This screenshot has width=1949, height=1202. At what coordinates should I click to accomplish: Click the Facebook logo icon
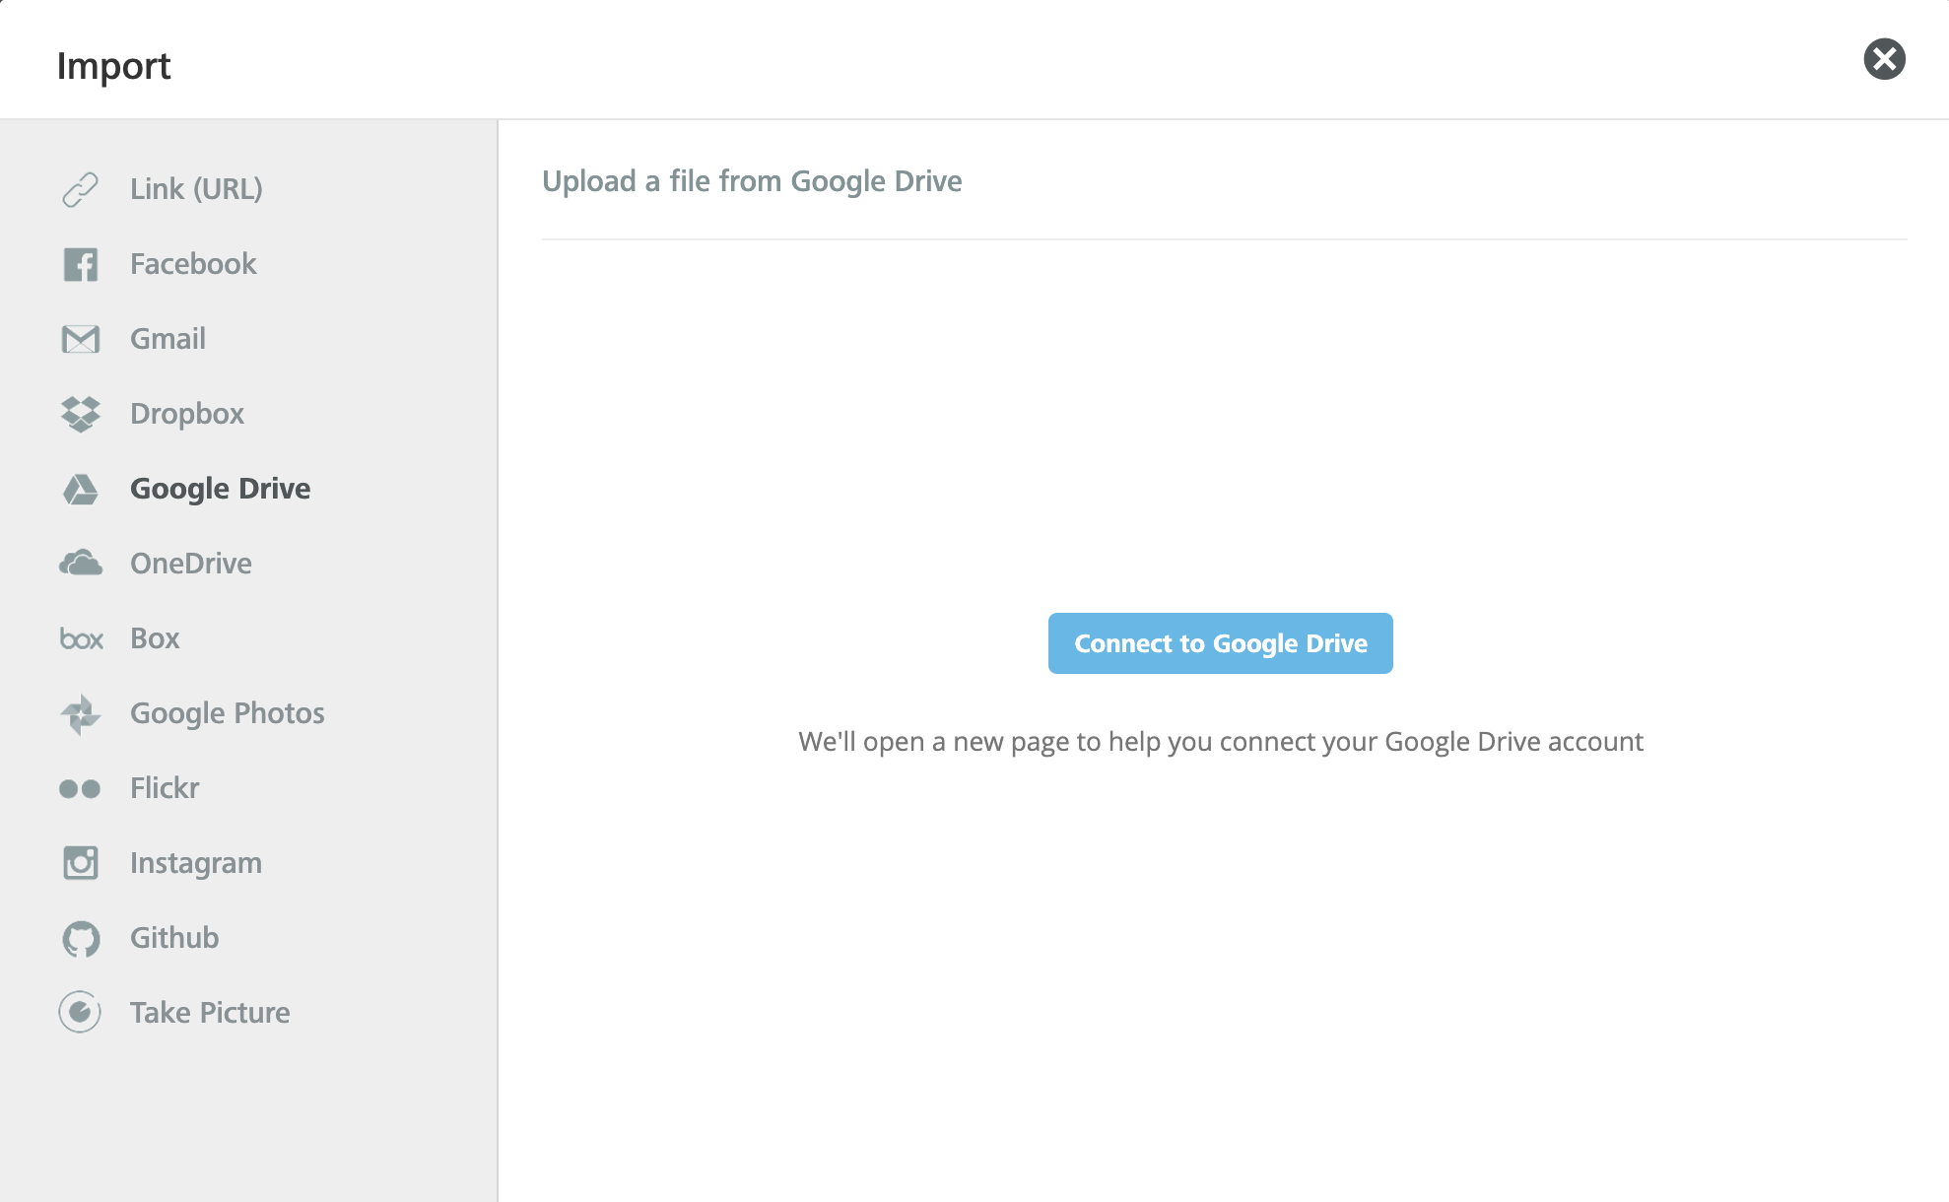click(x=81, y=264)
